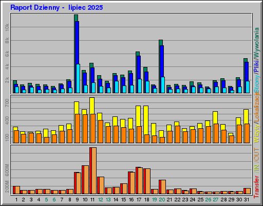Click the day '31' x-axis label
This screenshot has width=263, height=206.
[x=247, y=200]
